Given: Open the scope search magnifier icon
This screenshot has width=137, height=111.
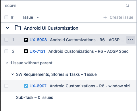Looking at the screenshot, I should (x=128, y=5).
